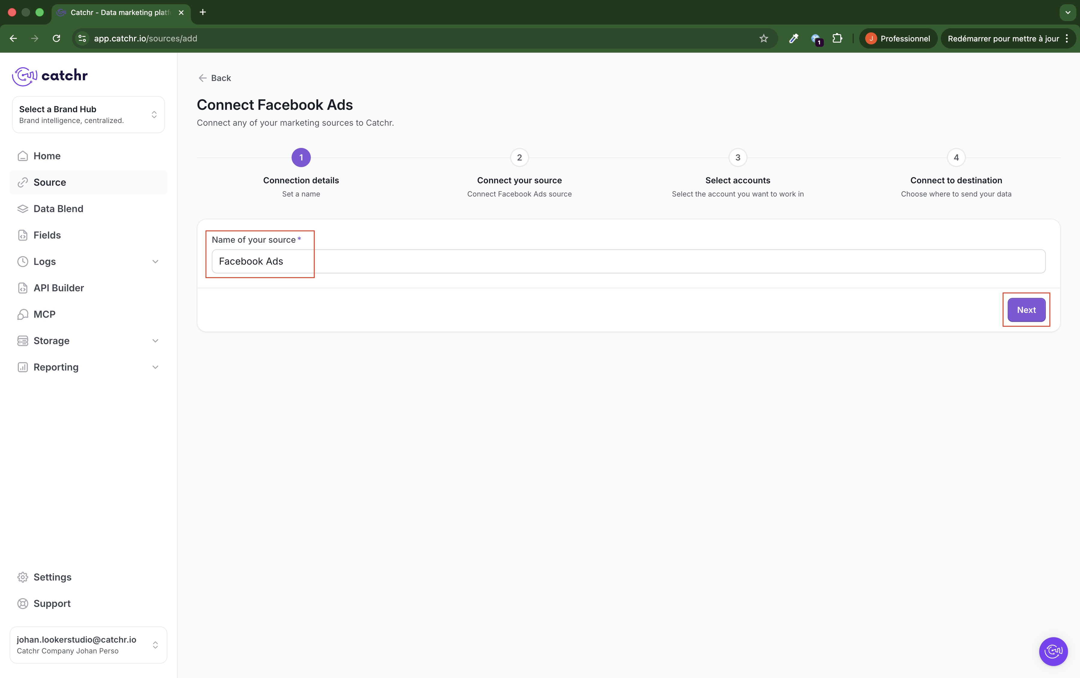Expand the Storage submenu chevron
Screen dimensions: 1080x678
tap(155, 341)
